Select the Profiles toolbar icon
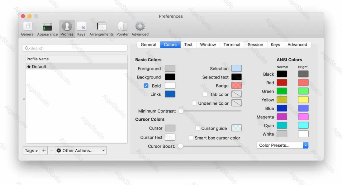 click(67, 28)
